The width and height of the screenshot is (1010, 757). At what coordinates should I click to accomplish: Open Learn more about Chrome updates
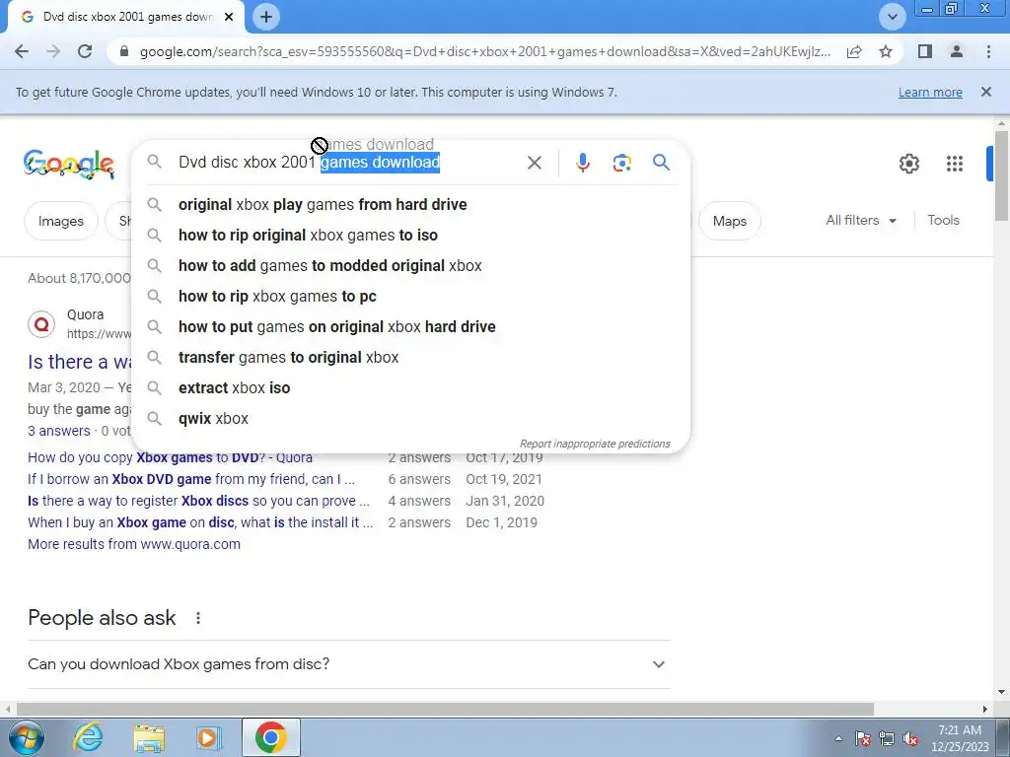pyautogui.click(x=930, y=92)
